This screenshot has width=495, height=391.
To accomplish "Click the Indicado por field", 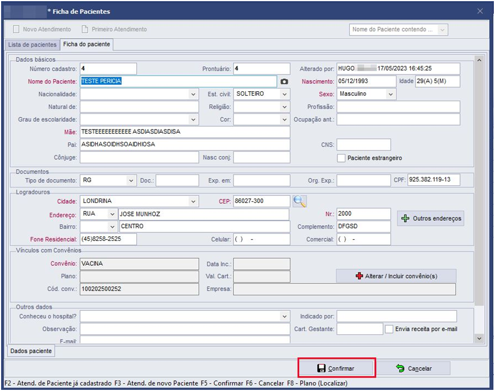I will (397, 316).
